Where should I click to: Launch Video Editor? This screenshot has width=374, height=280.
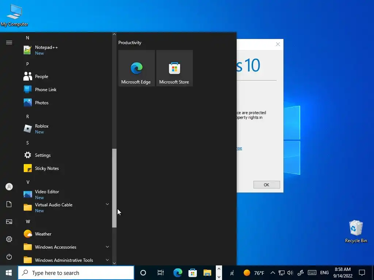(66, 194)
